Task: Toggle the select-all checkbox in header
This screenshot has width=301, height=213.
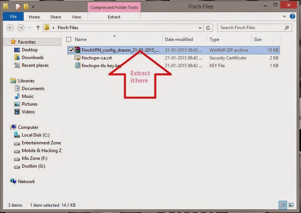Action: coord(68,39)
